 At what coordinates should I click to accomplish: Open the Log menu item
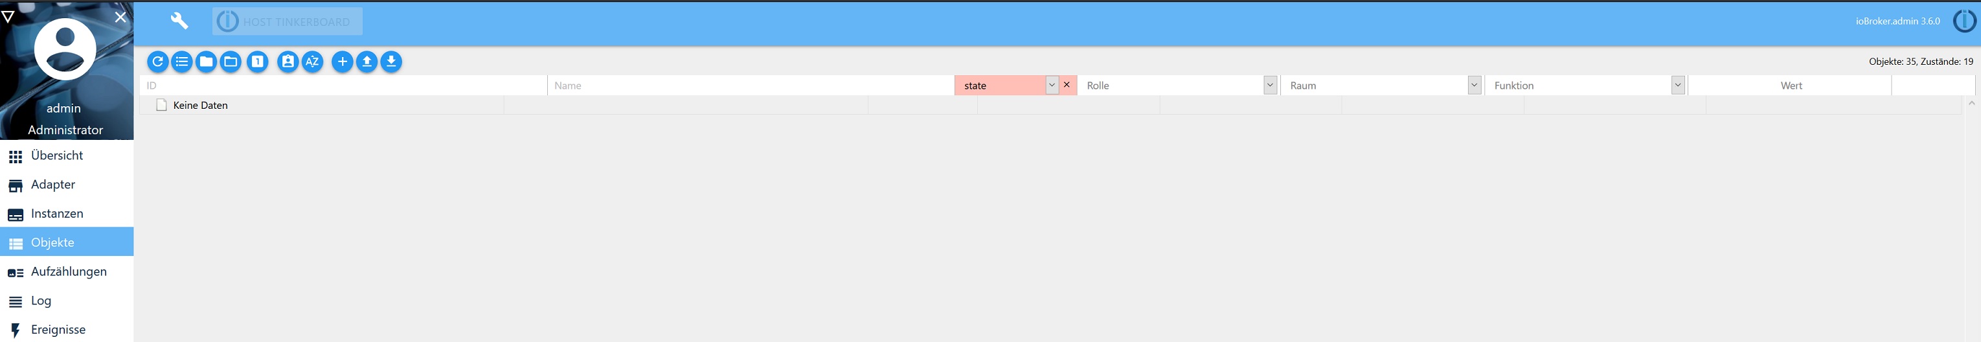[x=67, y=301]
